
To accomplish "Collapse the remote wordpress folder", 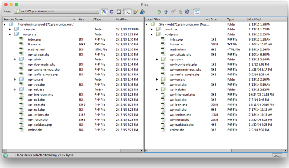I will point(10,34).
